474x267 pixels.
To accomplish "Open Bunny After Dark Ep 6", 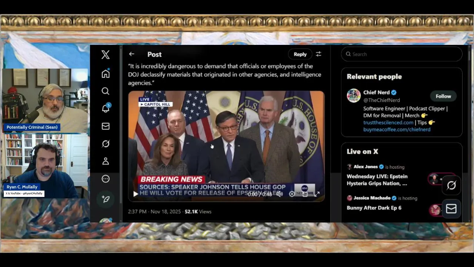I will coord(374,208).
